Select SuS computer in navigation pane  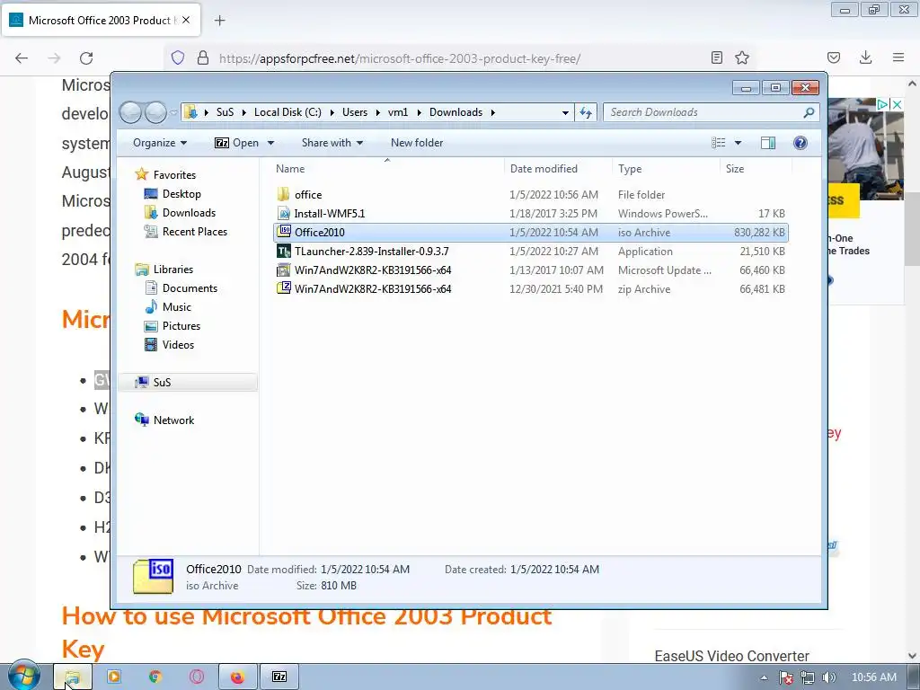click(188, 382)
